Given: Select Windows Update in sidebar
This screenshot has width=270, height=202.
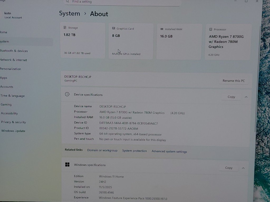Looking at the screenshot, I should [x=13, y=131].
